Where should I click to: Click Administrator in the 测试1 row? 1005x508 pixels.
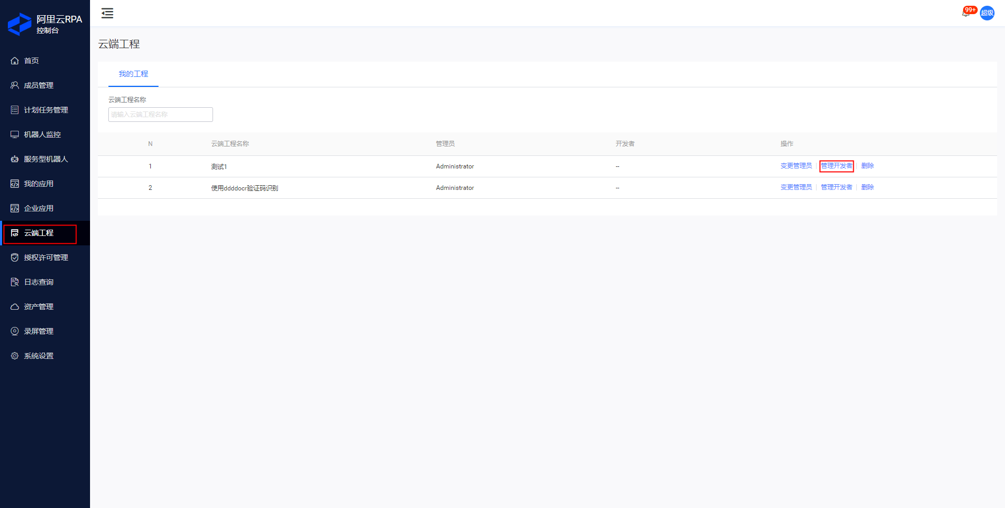click(455, 166)
